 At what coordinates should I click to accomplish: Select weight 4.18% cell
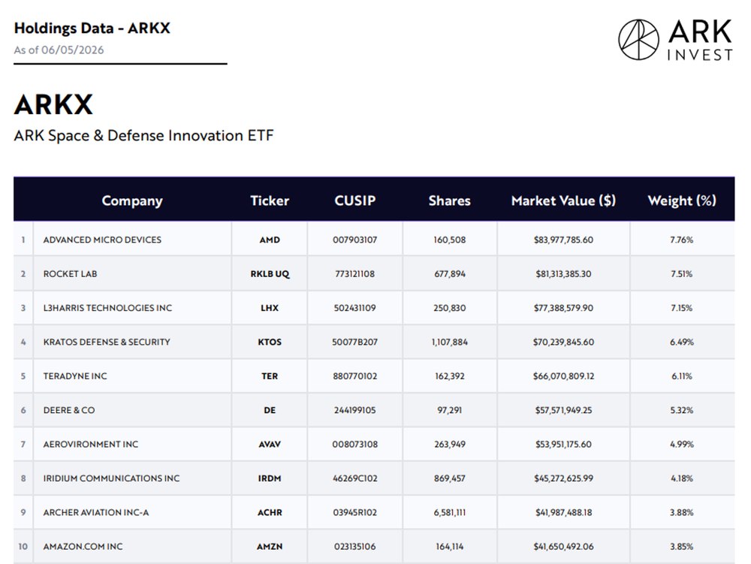pyautogui.click(x=682, y=478)
